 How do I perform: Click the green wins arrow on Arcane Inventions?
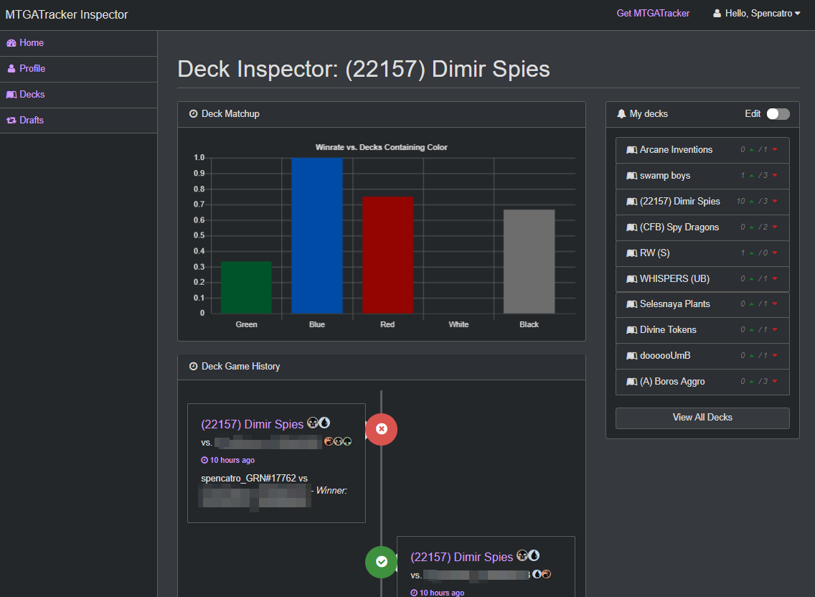coord(752,150)
